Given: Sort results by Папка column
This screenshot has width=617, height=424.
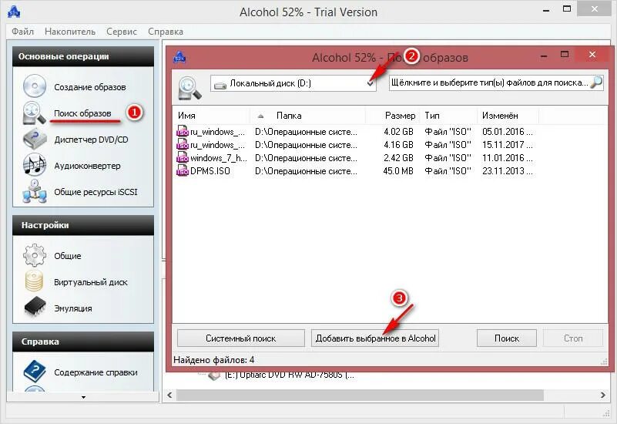Looking at the screenshot, I should coord(307,116).
